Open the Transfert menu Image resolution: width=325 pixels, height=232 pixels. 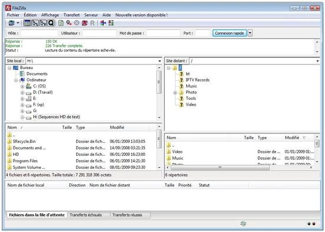tap(71, 15)
